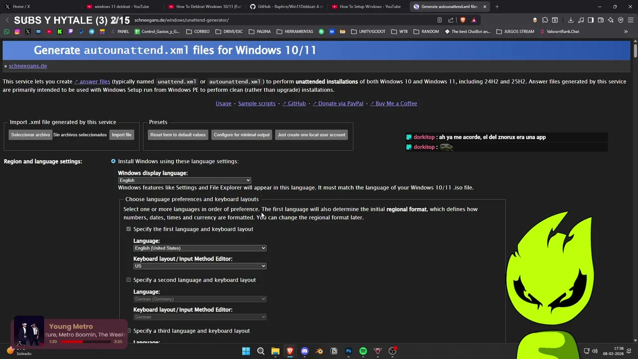638x359 pixels.
Task: Open the English (United States) language dropdown
Action: [200, 248]
